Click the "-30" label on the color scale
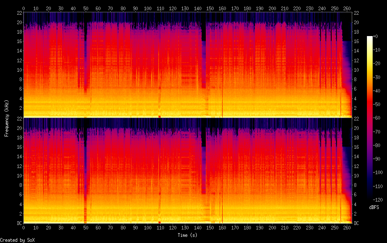This screenshot has height=243, width=387. (x=377, y=77)
